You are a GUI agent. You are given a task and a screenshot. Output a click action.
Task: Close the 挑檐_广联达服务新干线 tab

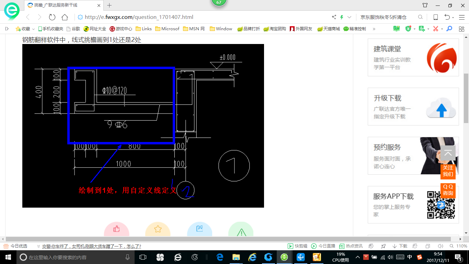pyautogui.click(x=99, y=5)
